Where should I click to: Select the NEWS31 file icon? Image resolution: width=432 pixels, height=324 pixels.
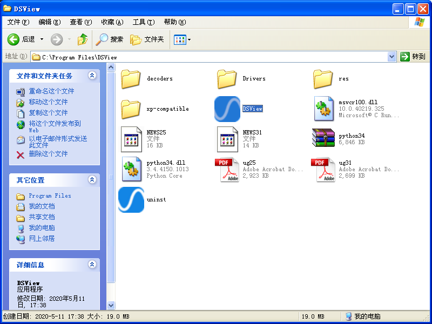coord(227,139)
